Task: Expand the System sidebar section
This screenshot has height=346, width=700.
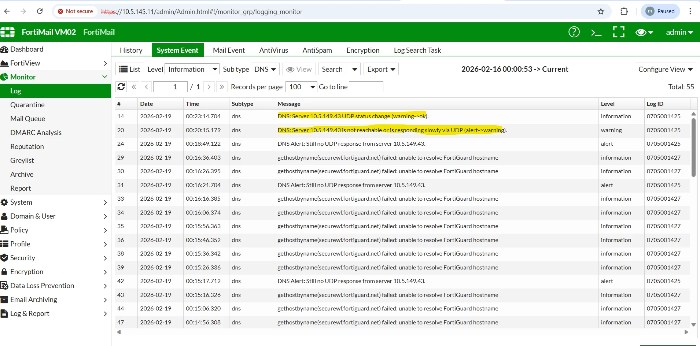Action: click(55, 202)
